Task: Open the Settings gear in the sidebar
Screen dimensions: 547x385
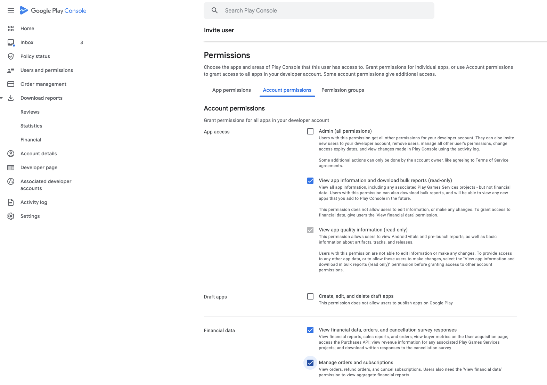Action: pos(11,216)
